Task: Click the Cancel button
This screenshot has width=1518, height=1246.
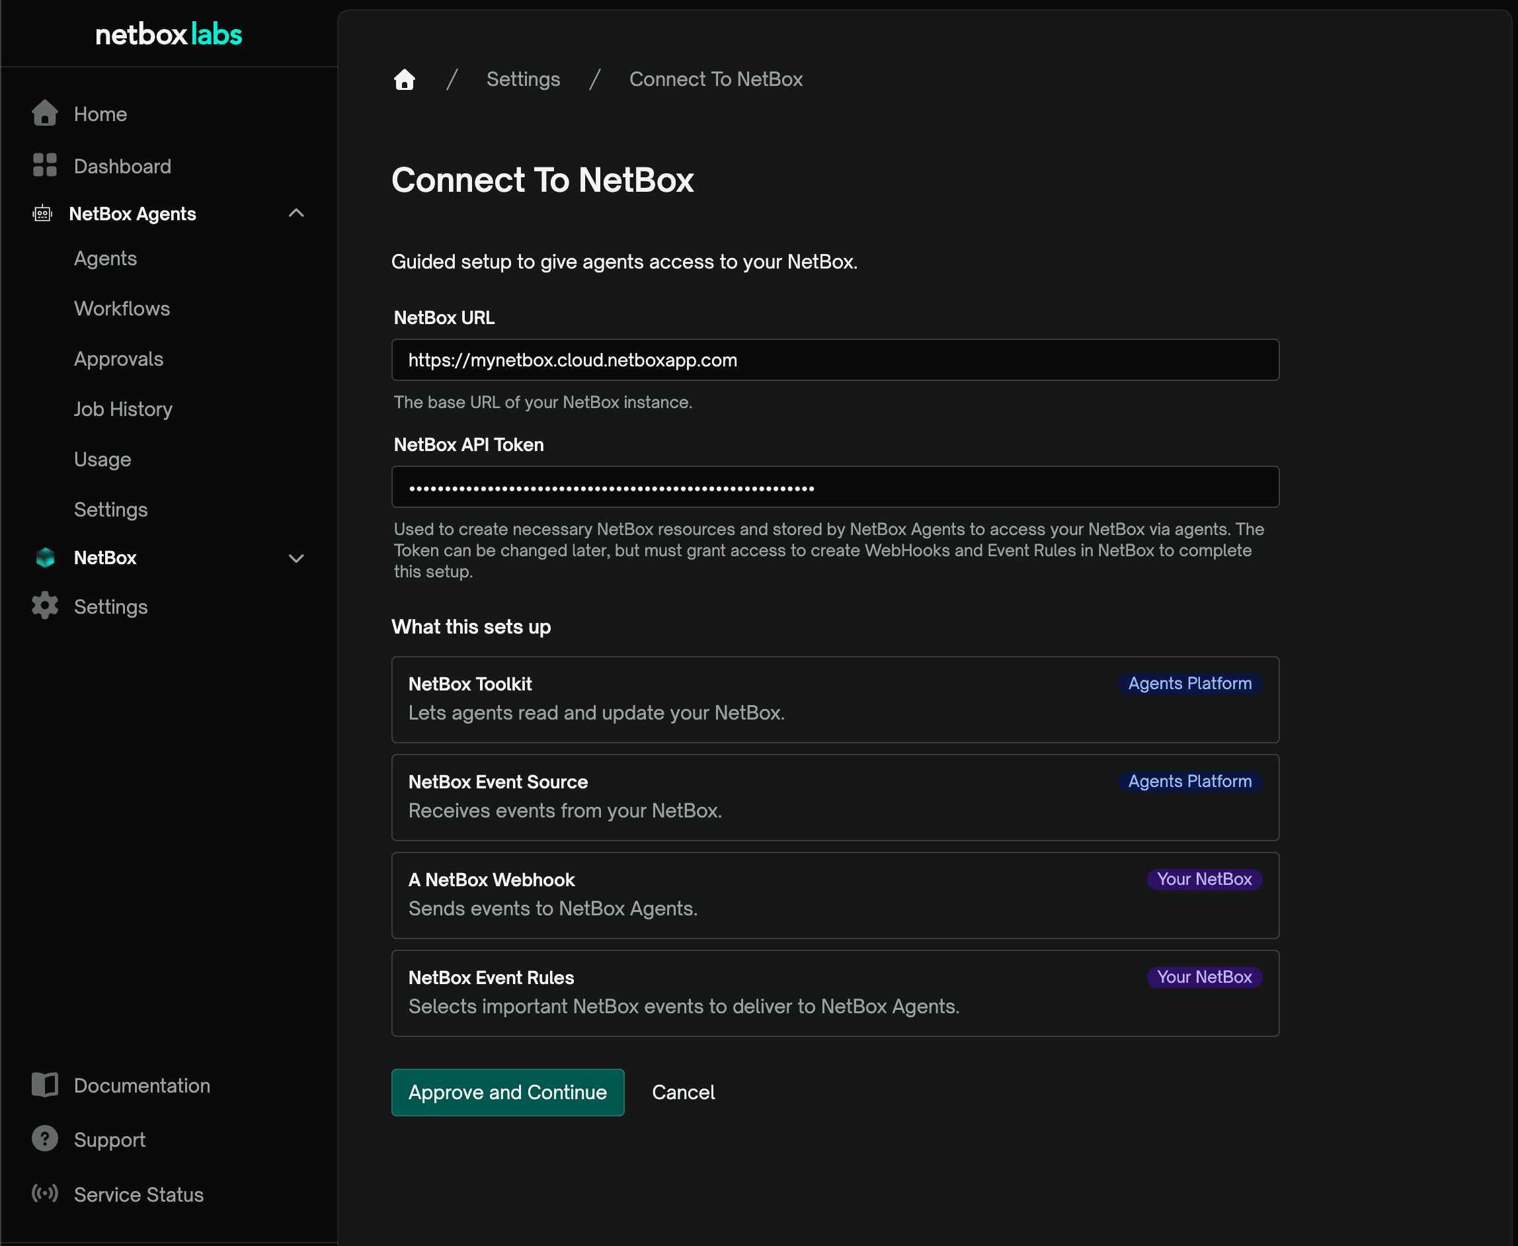Action: [x=684, y=1093]
